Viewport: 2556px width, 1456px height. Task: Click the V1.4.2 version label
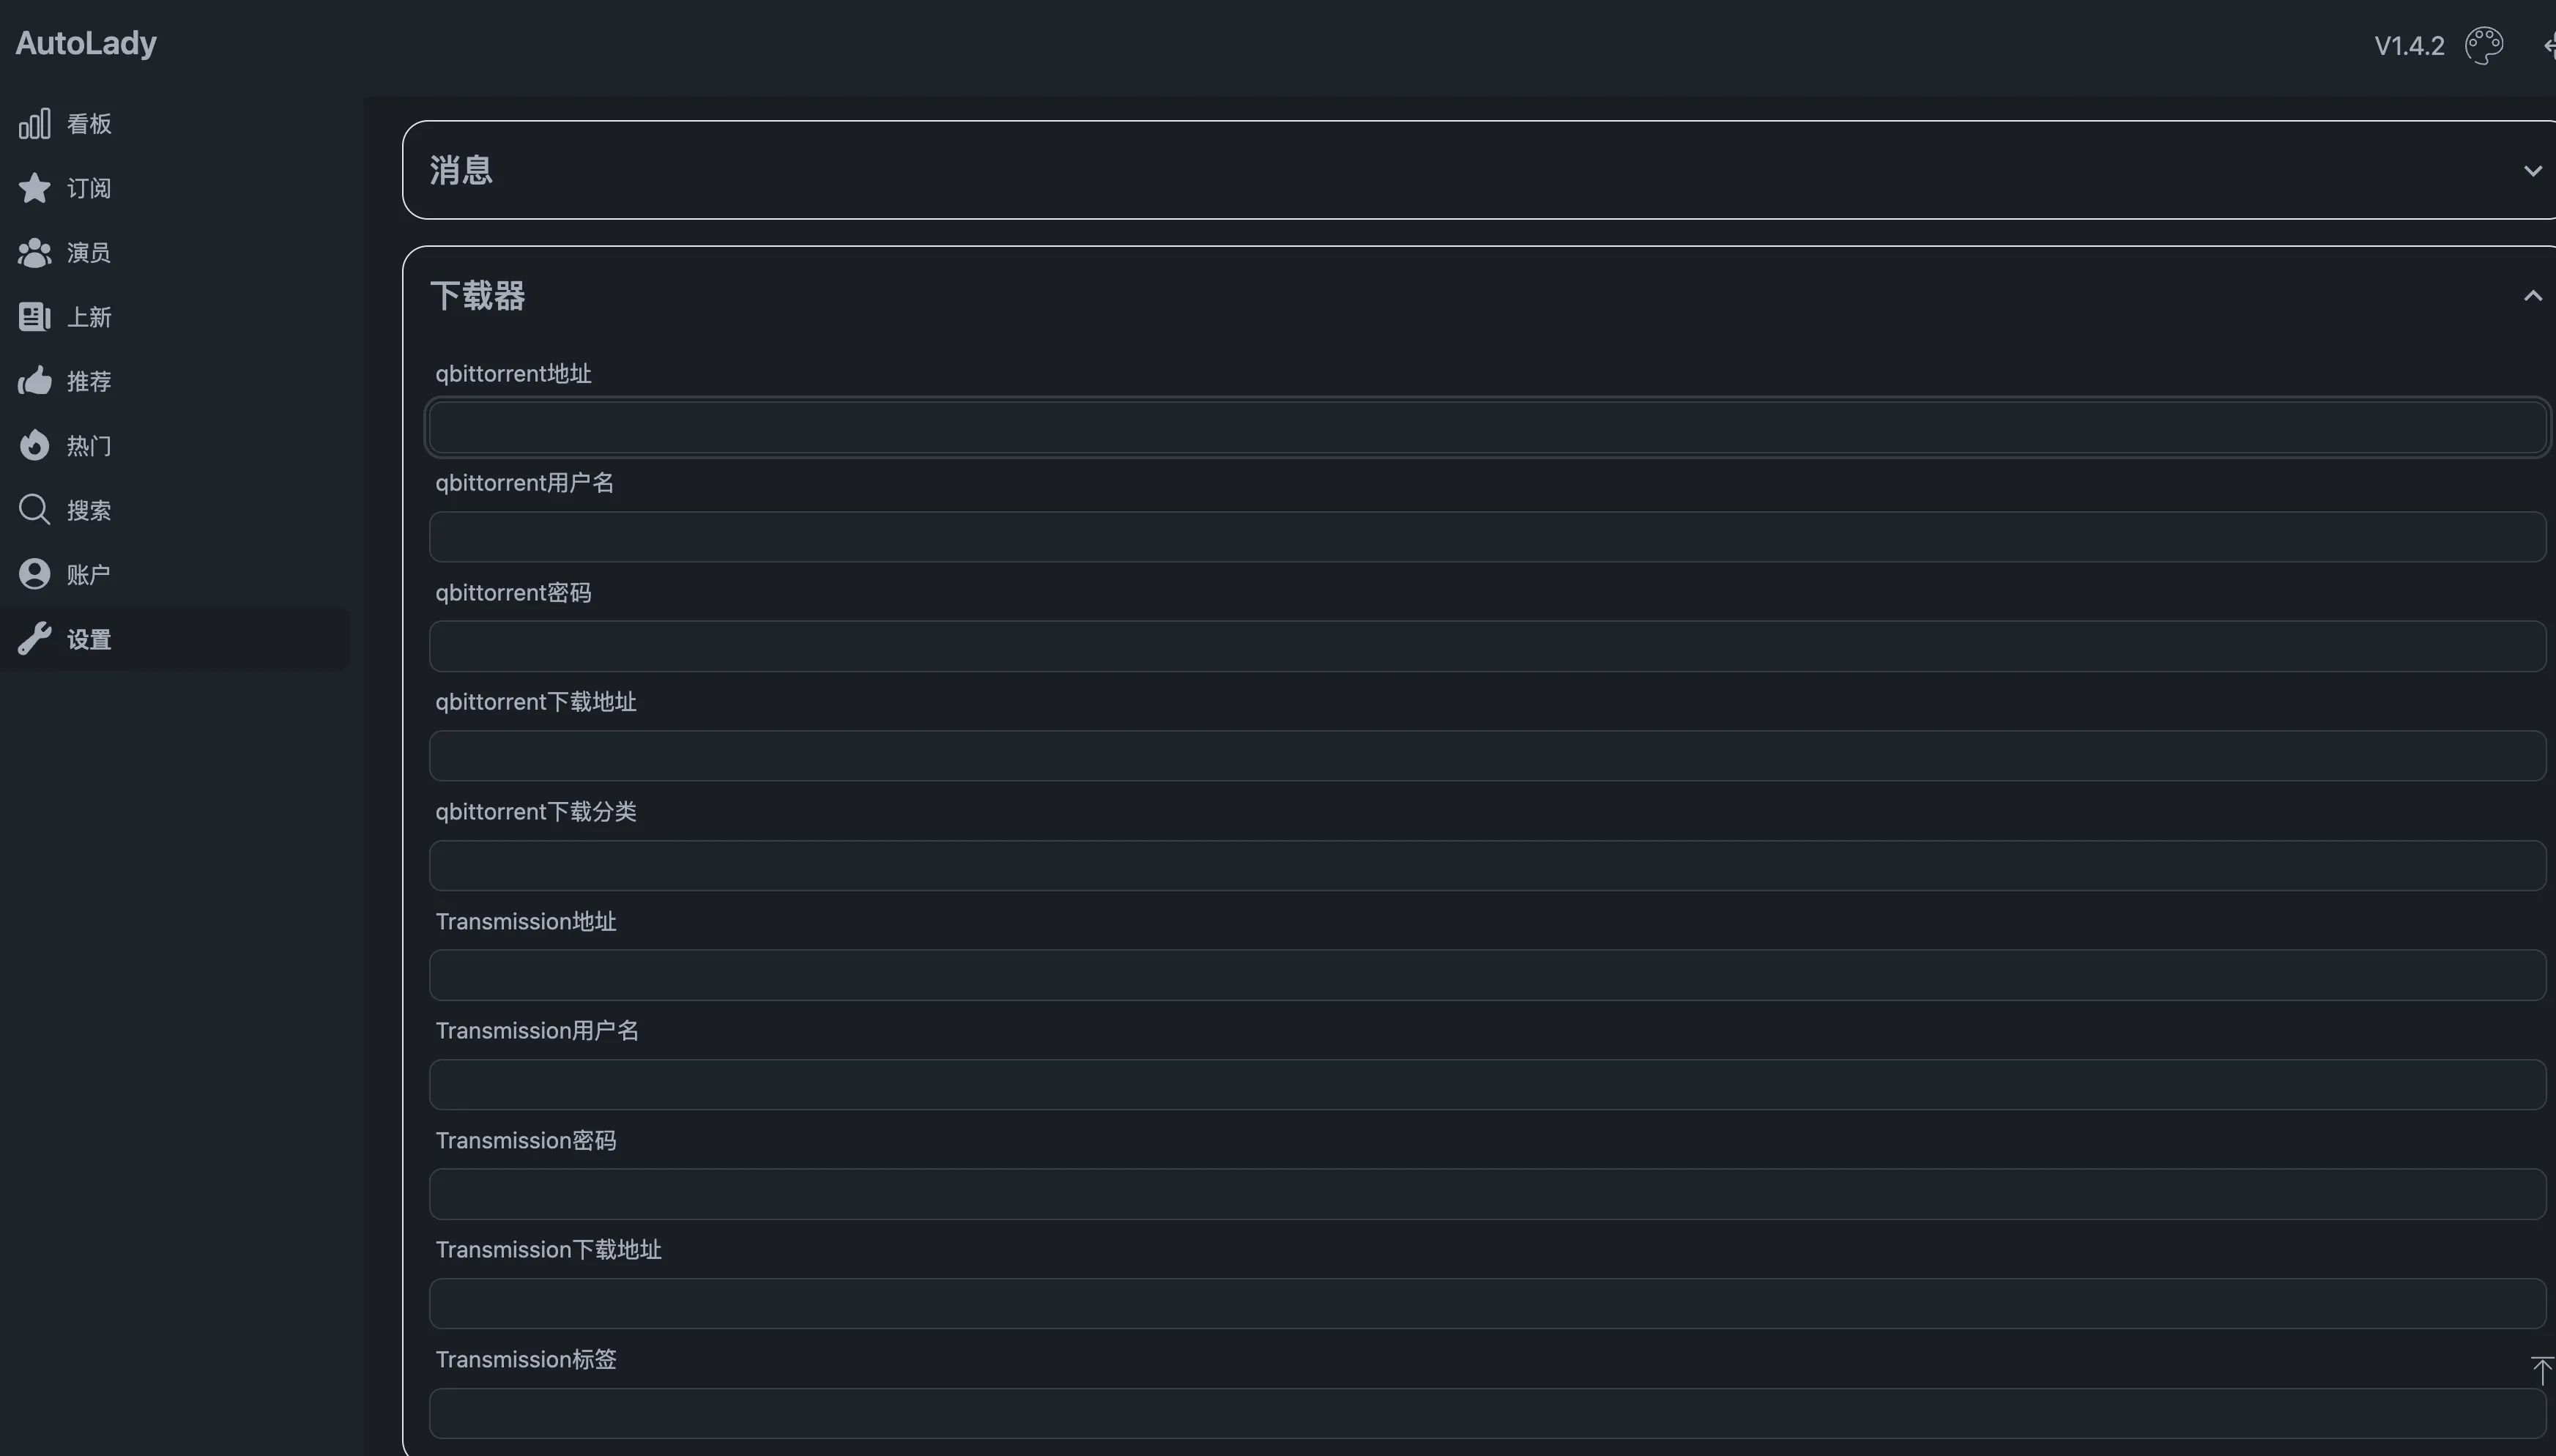(x=2409, y=46)
